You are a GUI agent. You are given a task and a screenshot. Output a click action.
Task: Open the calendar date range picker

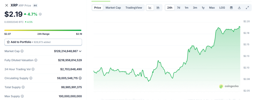tap(231, 8)
